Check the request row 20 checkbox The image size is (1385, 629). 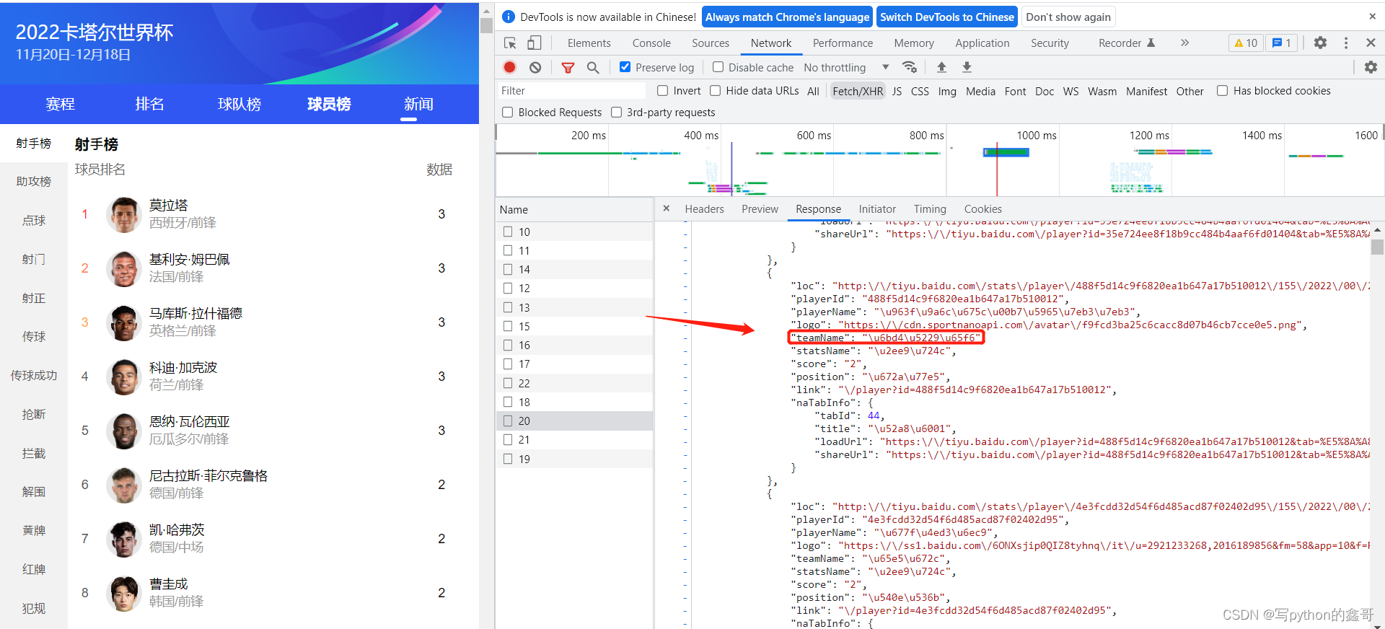pos(508,421)
